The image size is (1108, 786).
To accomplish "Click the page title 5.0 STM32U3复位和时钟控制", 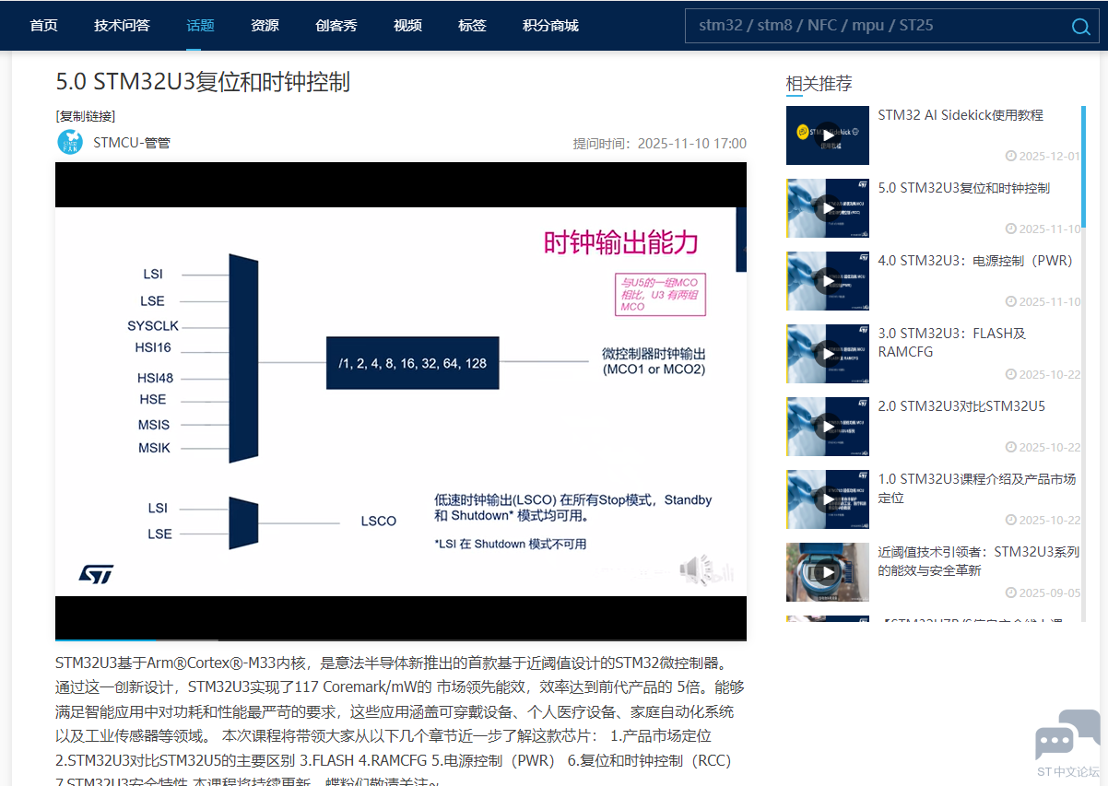I will (x=203, y=82).
